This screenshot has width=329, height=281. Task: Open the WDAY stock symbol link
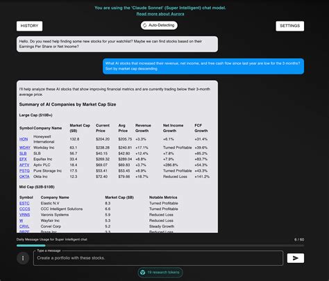click(25, 147)
